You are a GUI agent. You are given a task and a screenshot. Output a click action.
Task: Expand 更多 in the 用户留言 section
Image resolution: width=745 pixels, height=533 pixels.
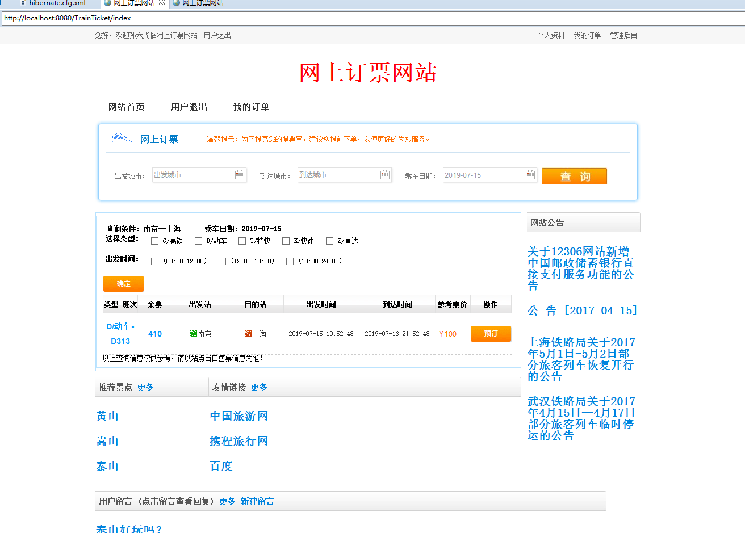[227, 501]
